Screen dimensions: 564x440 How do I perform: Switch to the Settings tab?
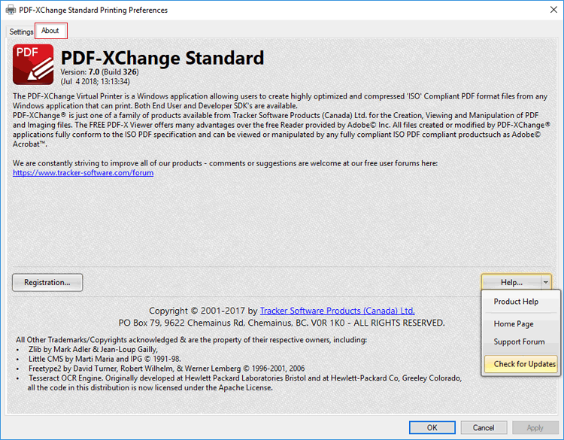click(x=21, y=32)
